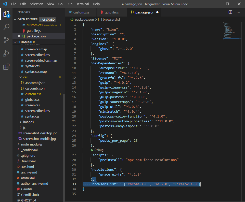The width and height of the screenshot is (245, 202).
Task: Collapse the BLOGMAKER folder section
Action: pos(15,42)
